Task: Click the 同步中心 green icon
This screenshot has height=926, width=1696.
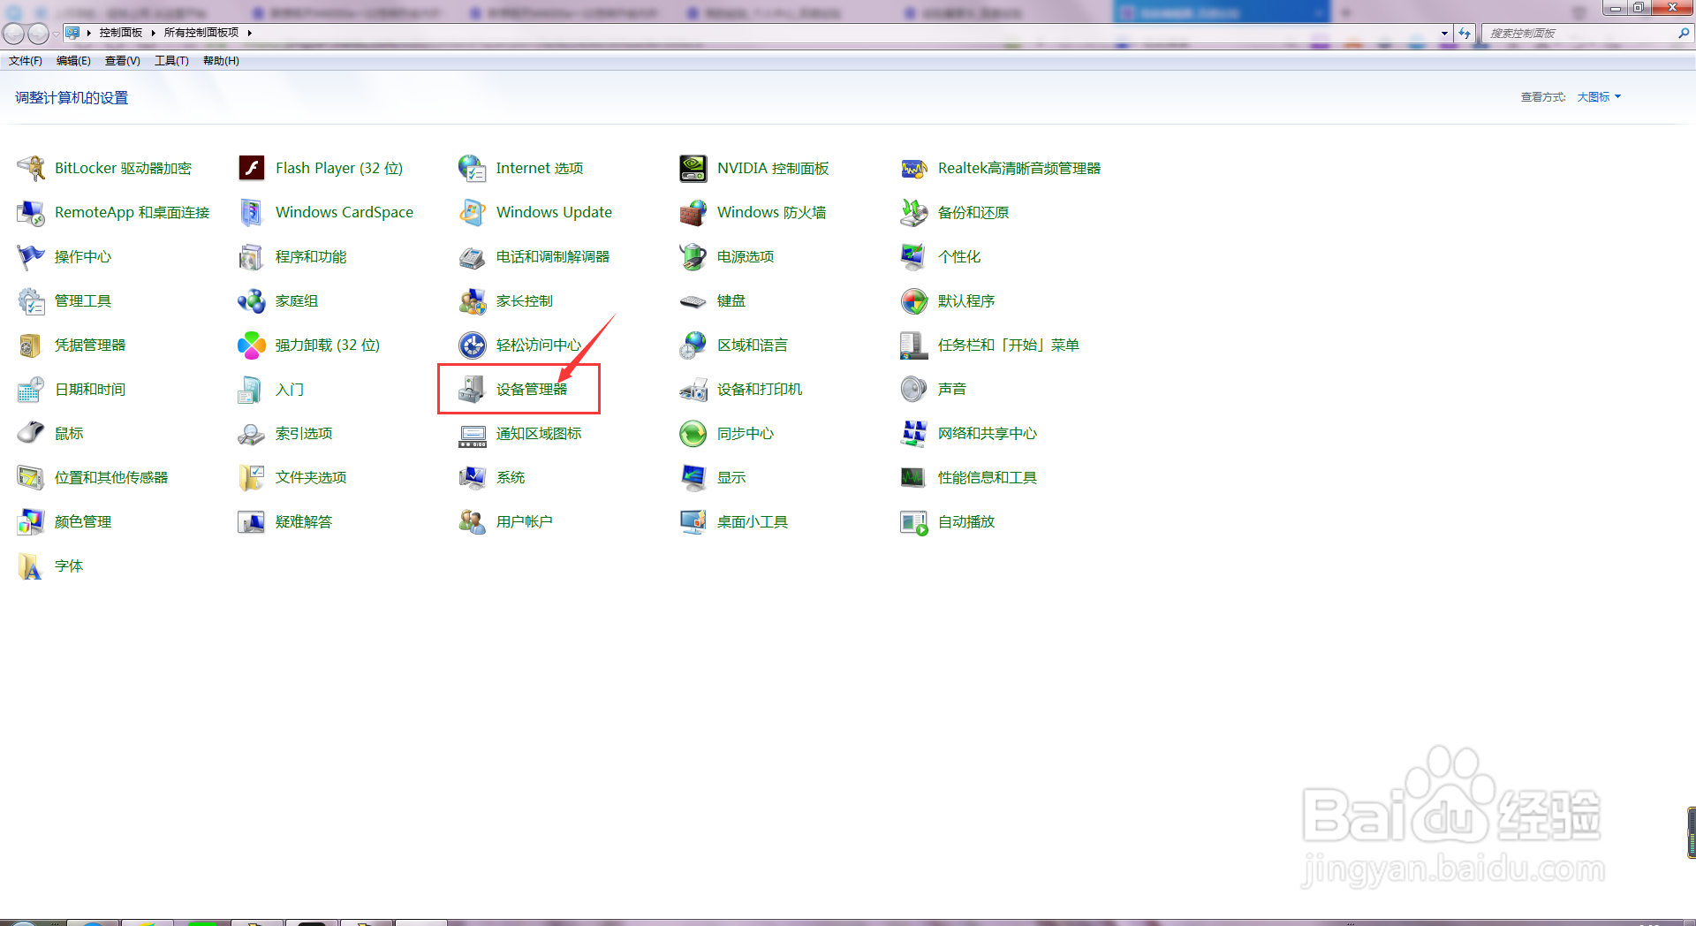Action: (x=693, y=433)
